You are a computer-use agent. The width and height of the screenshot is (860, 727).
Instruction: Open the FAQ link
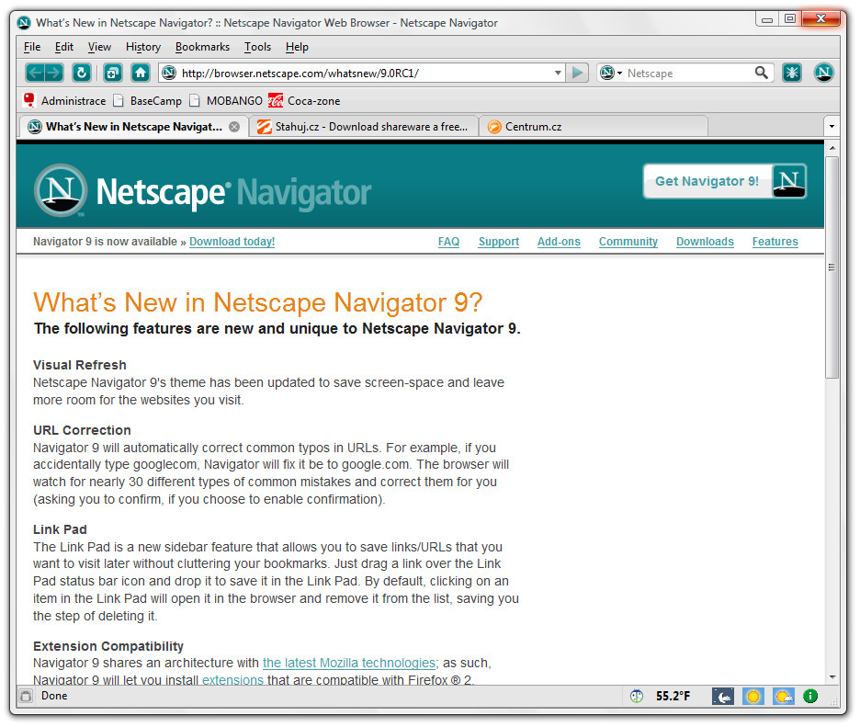click(x=448, y=242)
